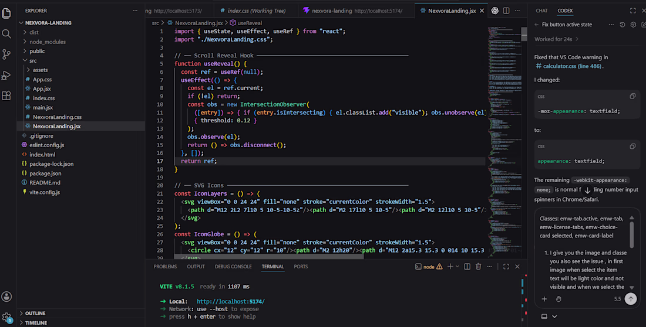The image size is (646, 327).
Task: Open the Search view in activity bar
Action: [6, 34]
